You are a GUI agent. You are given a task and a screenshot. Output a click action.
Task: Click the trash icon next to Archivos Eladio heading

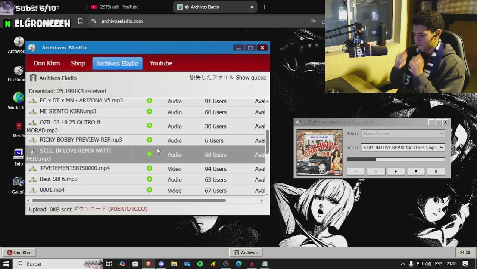(33, 78)
